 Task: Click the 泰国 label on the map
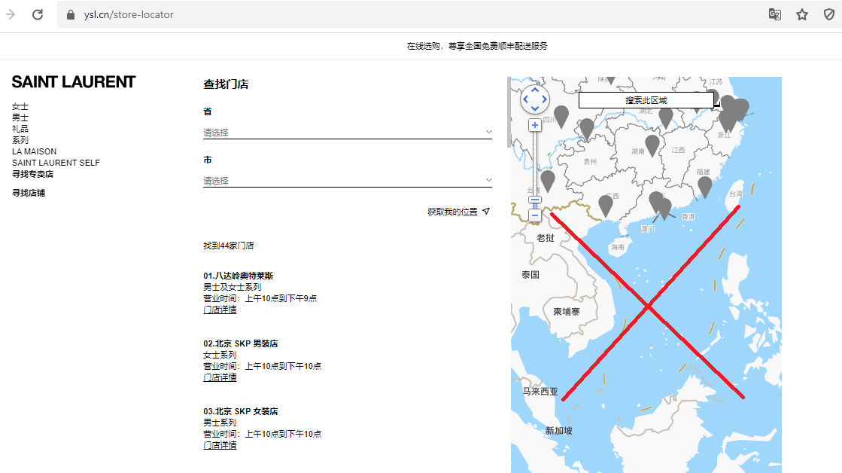click(x=530, y=275)
